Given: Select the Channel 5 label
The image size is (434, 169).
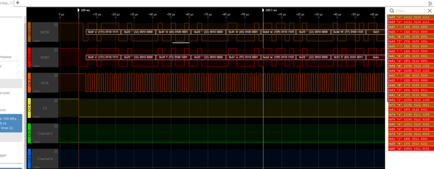Looking at the screenshot, I should coord(45,134).
